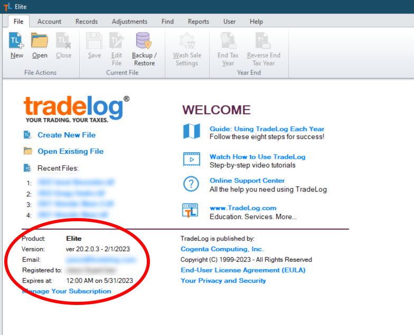The image size is (414, 335).
Task: Click 'All the help you need using TradeLog' text
Action: pyautogui.click(x=268, y=190)
